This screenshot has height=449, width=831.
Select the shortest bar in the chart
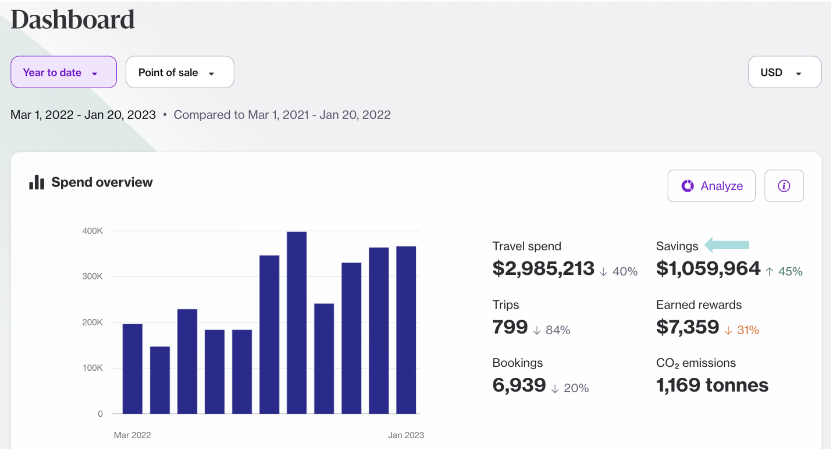tap(160, 380)
